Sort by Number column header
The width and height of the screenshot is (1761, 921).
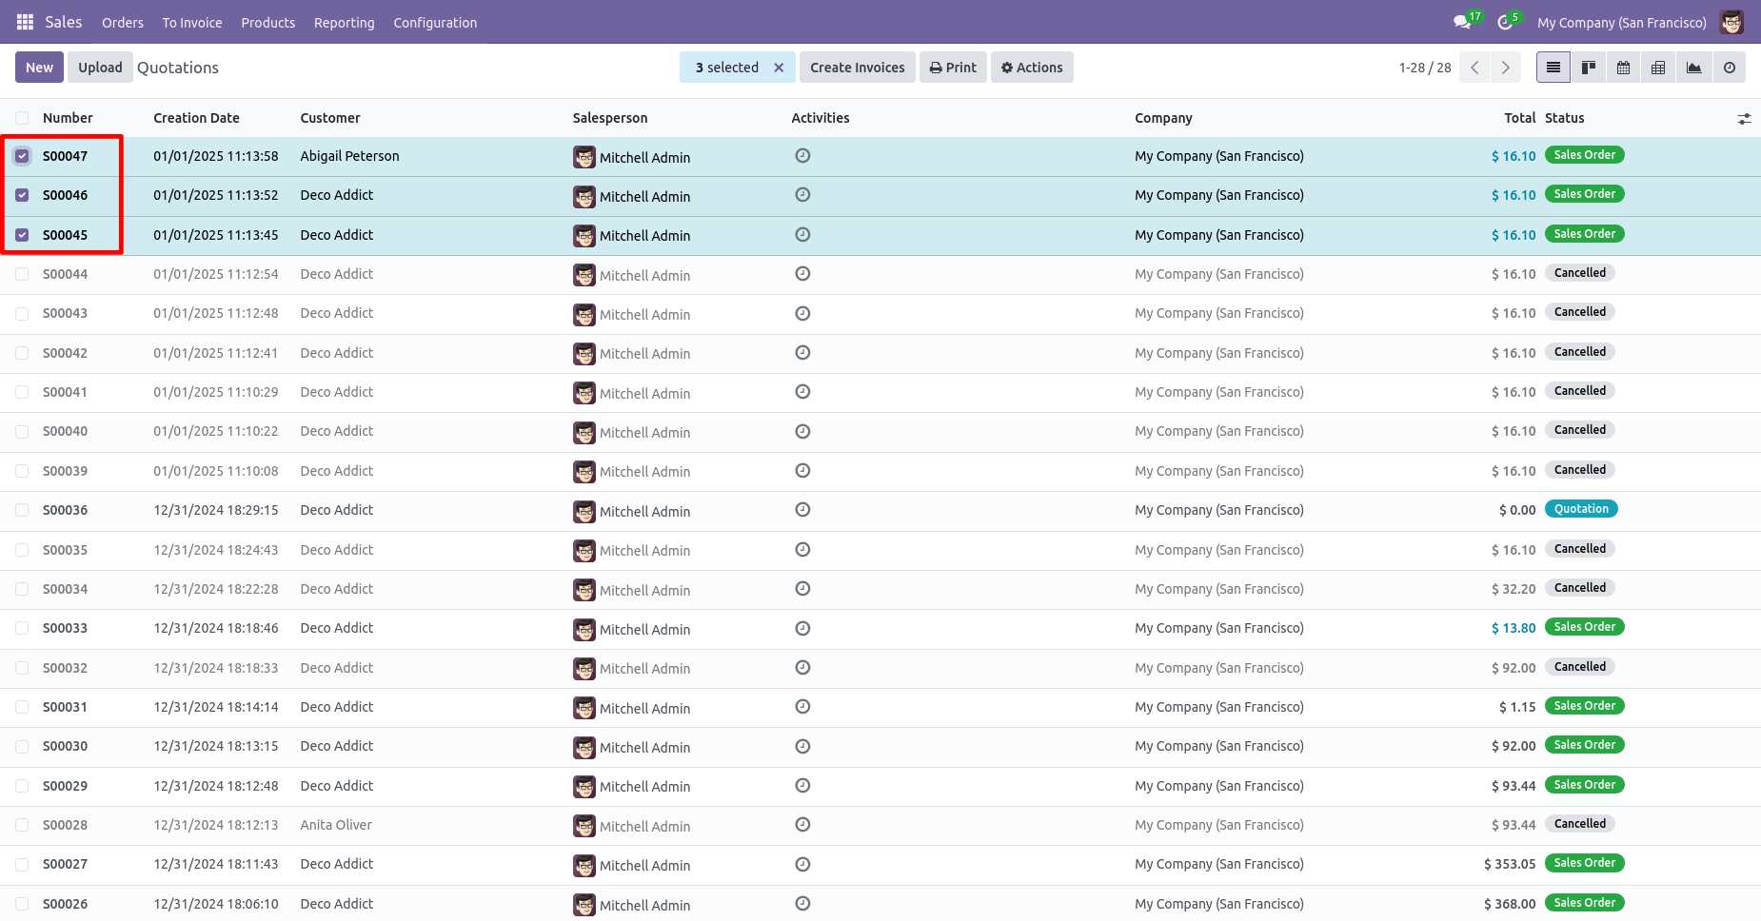68,118
